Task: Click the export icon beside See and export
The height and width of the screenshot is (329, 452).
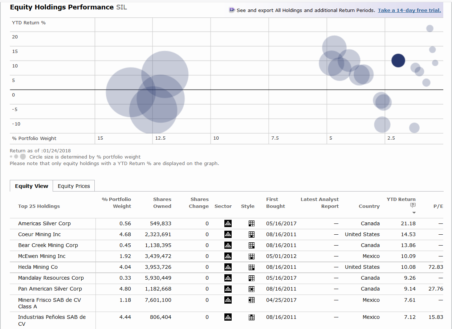Action: click(232, 10)
